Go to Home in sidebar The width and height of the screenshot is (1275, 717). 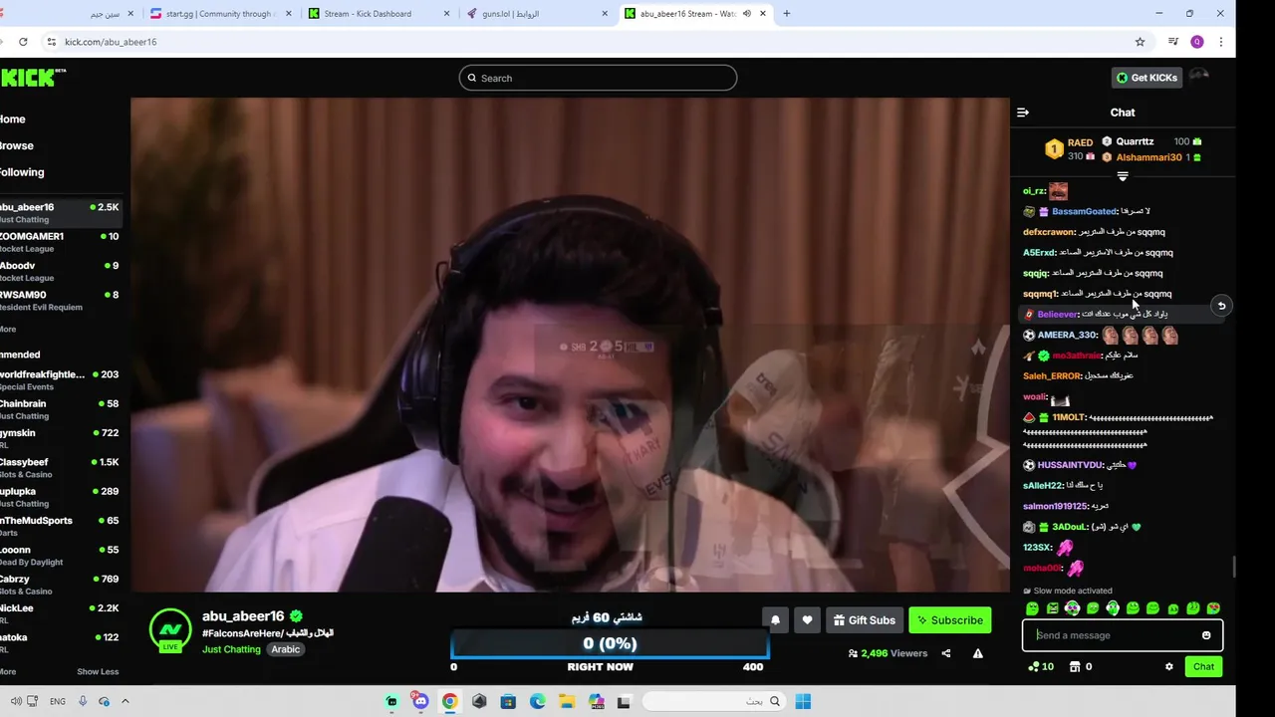(13, 119)
